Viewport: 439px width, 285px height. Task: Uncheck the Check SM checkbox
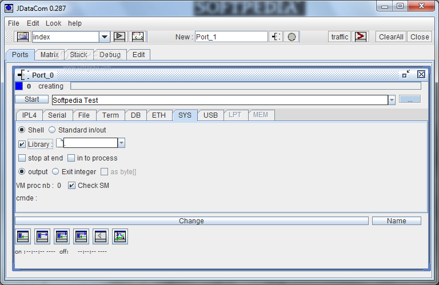click(x=71, y=185)
